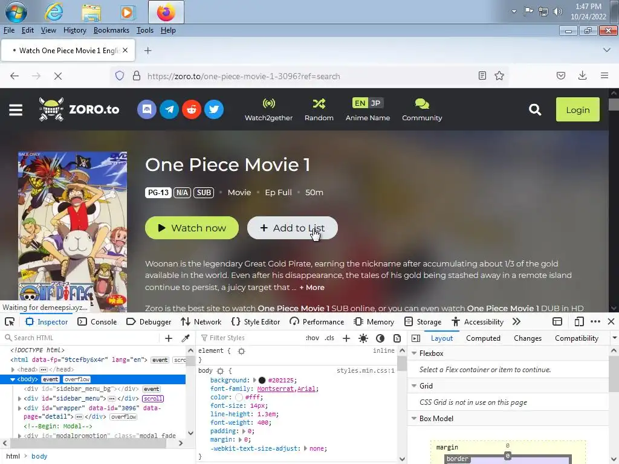Collapse the Grid section
Viewport: 619px width, 464px height.
click(x=414, y=386)
